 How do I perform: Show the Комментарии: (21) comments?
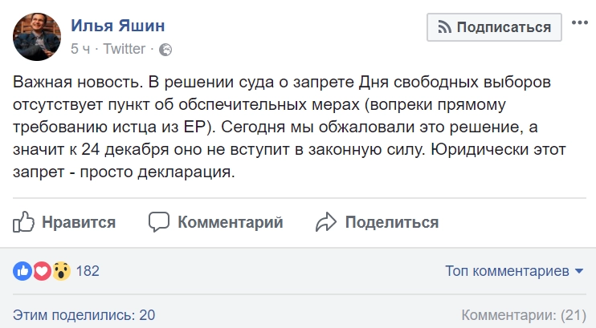click(x=524, y=315)
